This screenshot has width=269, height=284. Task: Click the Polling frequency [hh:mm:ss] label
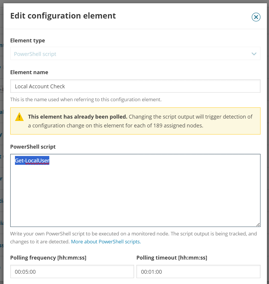(48, 258)
